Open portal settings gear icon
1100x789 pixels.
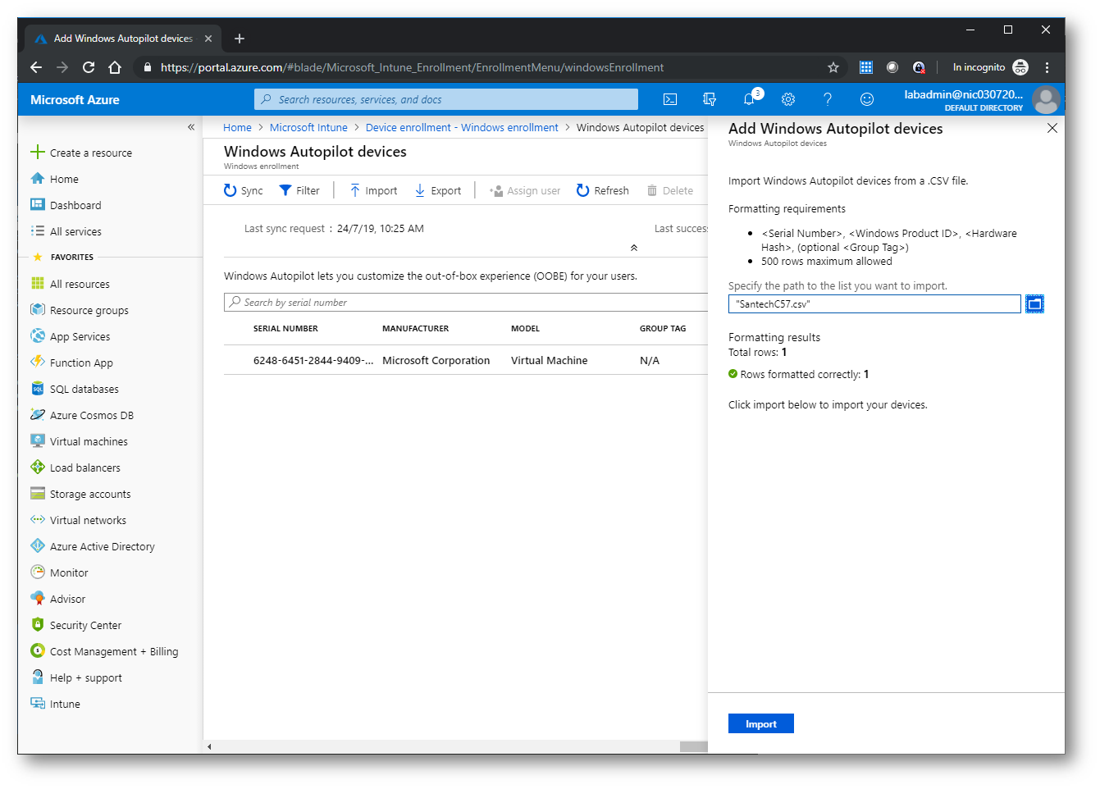(x=788, y=99)
